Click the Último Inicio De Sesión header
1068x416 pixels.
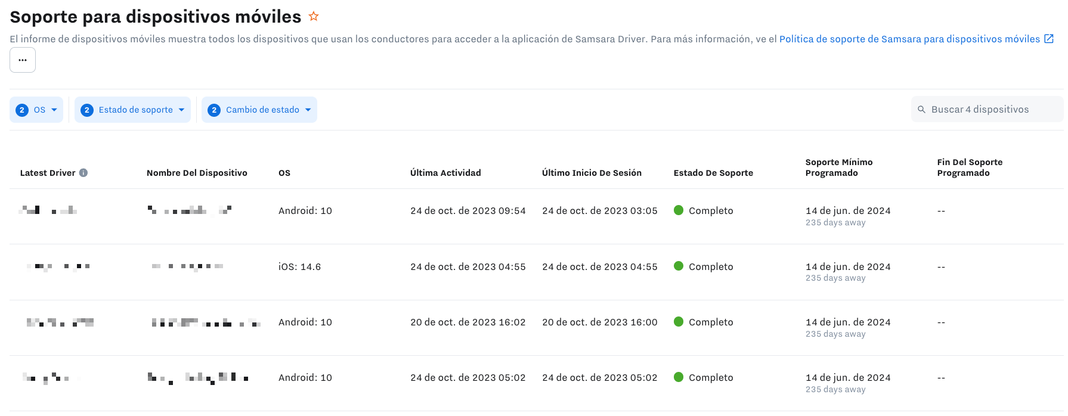click(592, 173)
